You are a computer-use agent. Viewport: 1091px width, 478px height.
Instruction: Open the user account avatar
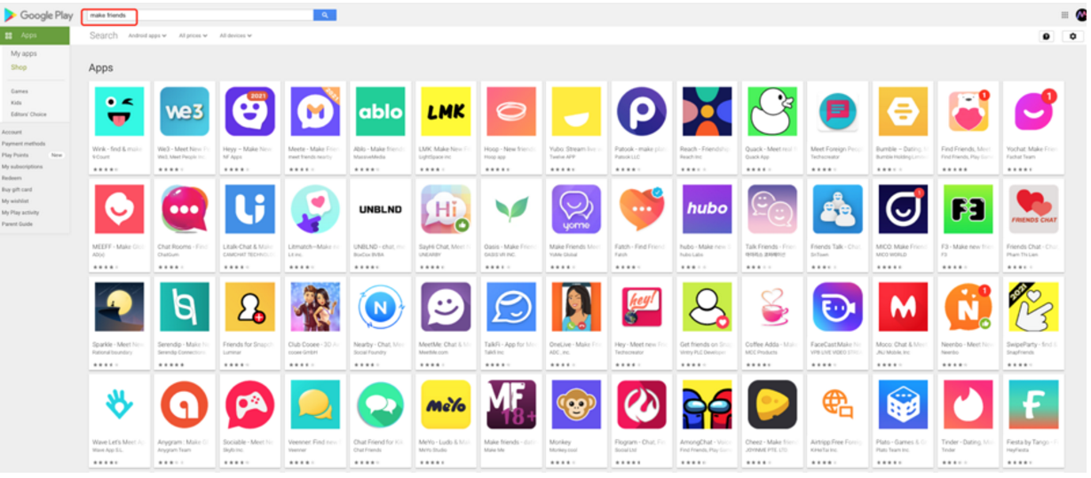coord(1080,14)
